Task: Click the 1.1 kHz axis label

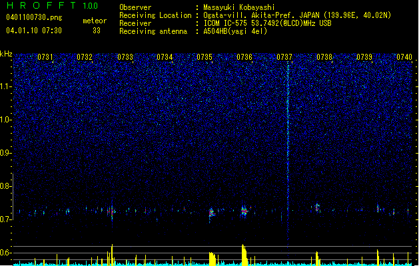Action: [x=6, y=86]
